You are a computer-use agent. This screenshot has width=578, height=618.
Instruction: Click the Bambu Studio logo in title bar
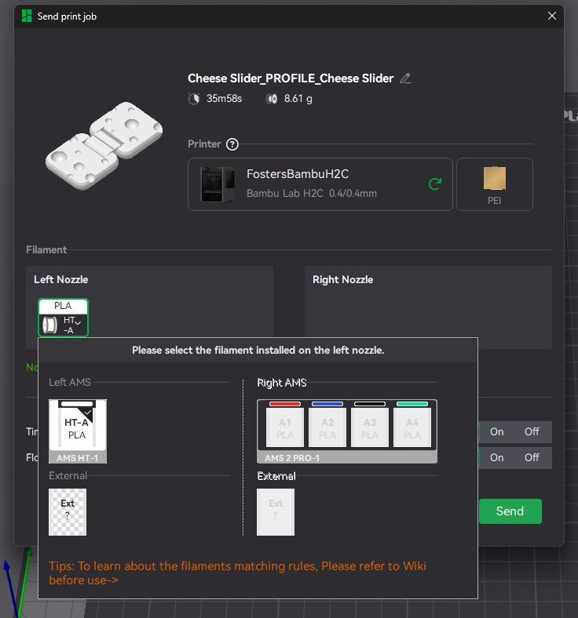pyautogui.click(x=27, y=16)
